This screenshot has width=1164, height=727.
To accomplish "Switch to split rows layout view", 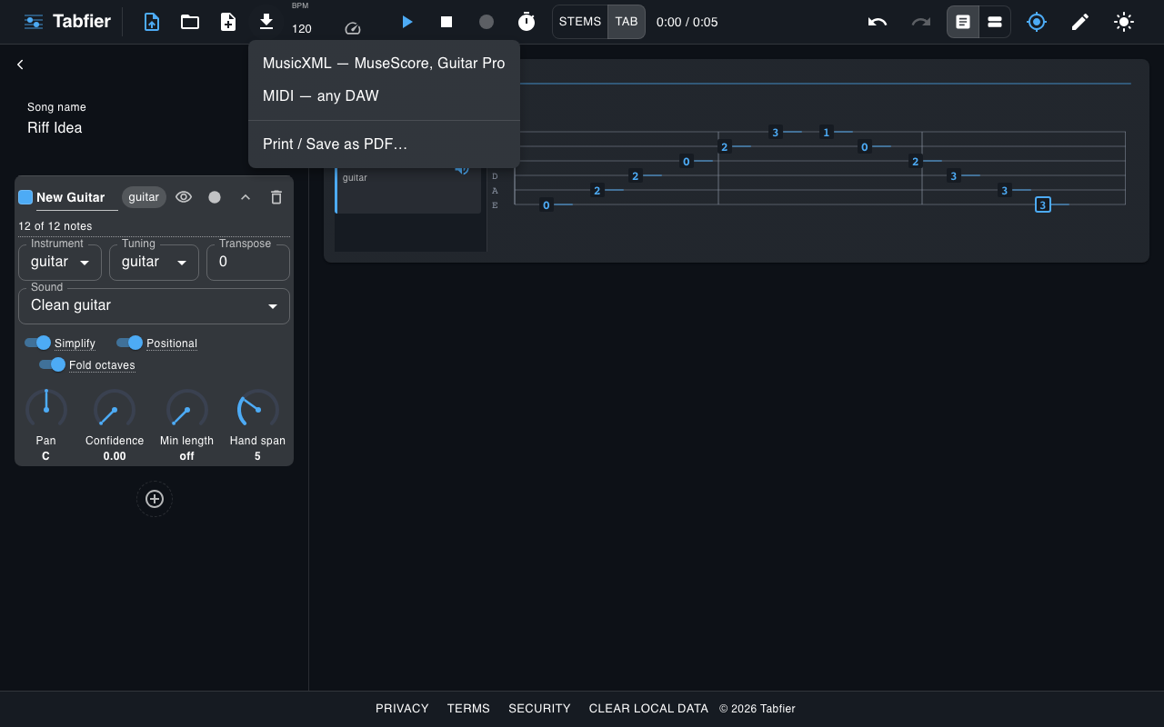I will 995,22.
